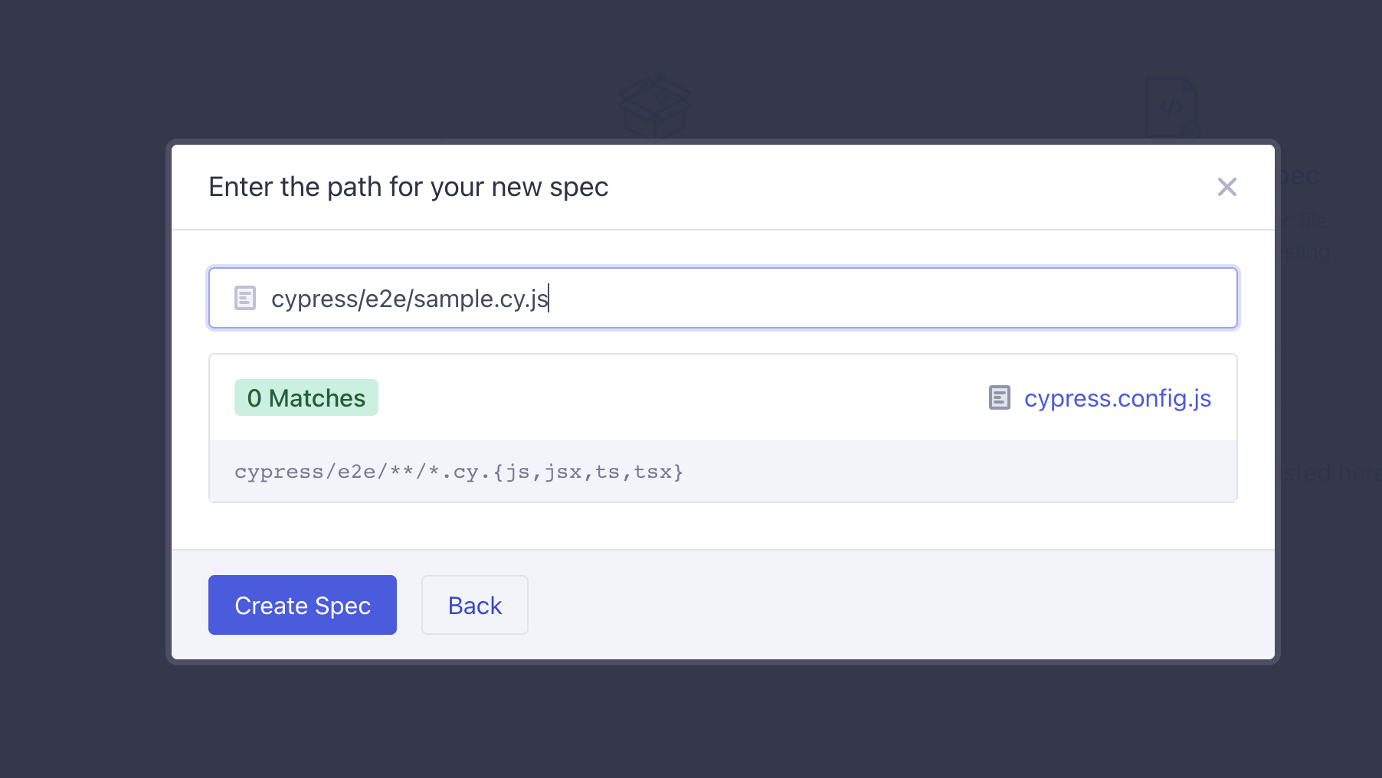This screenshot has width=1382, height=778.
Task: Click the Back button
Action: pos(474,605)
